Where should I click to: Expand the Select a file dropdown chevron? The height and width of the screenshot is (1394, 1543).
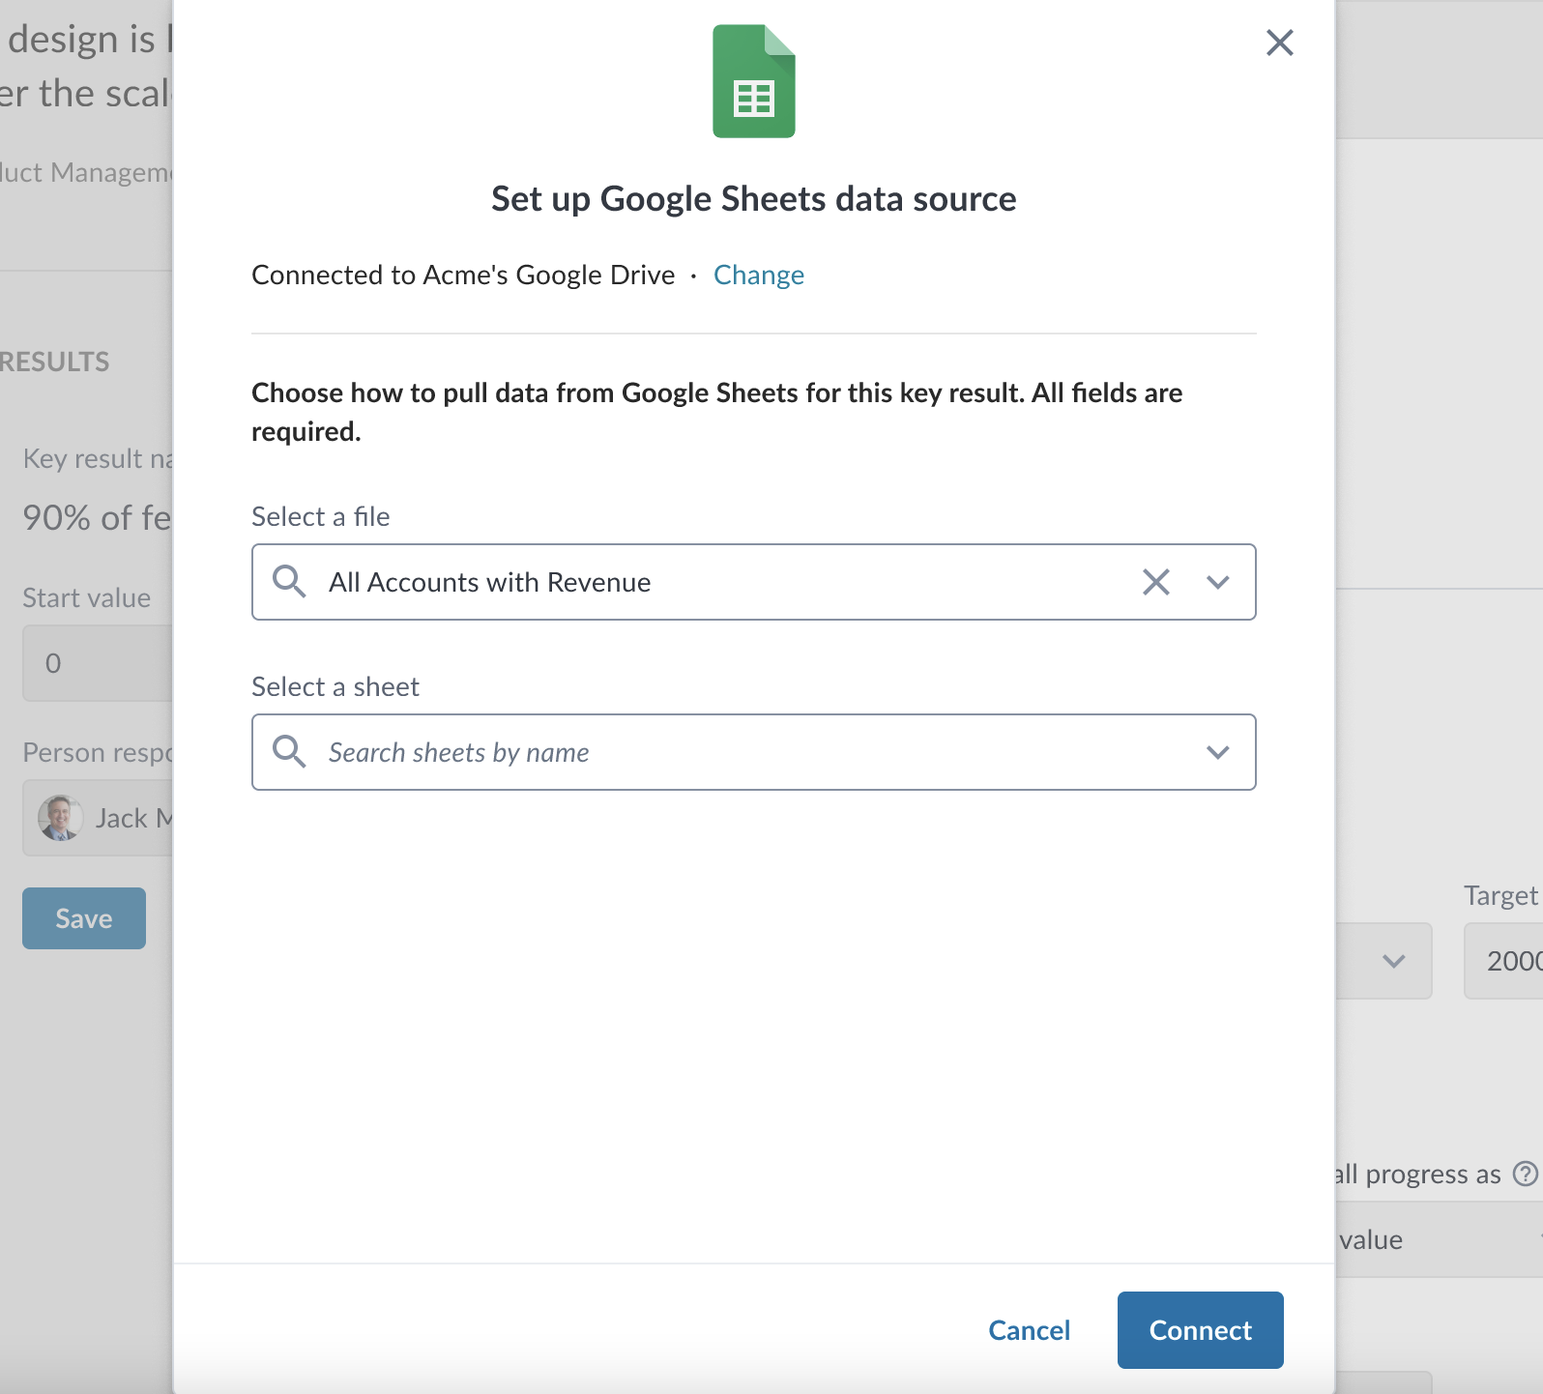tap(1218, 582)
